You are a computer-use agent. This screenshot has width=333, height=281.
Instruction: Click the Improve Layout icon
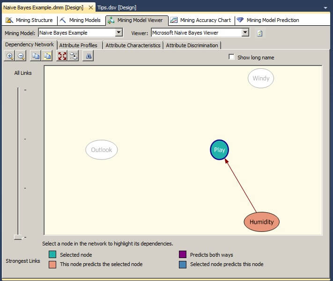click(73, 56)
